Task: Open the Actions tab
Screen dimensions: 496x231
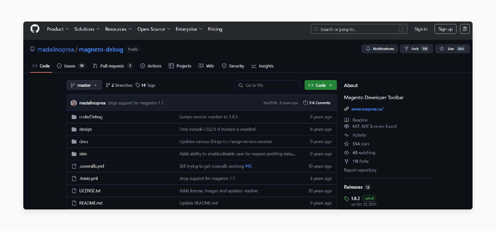Action: pos(151,66)
